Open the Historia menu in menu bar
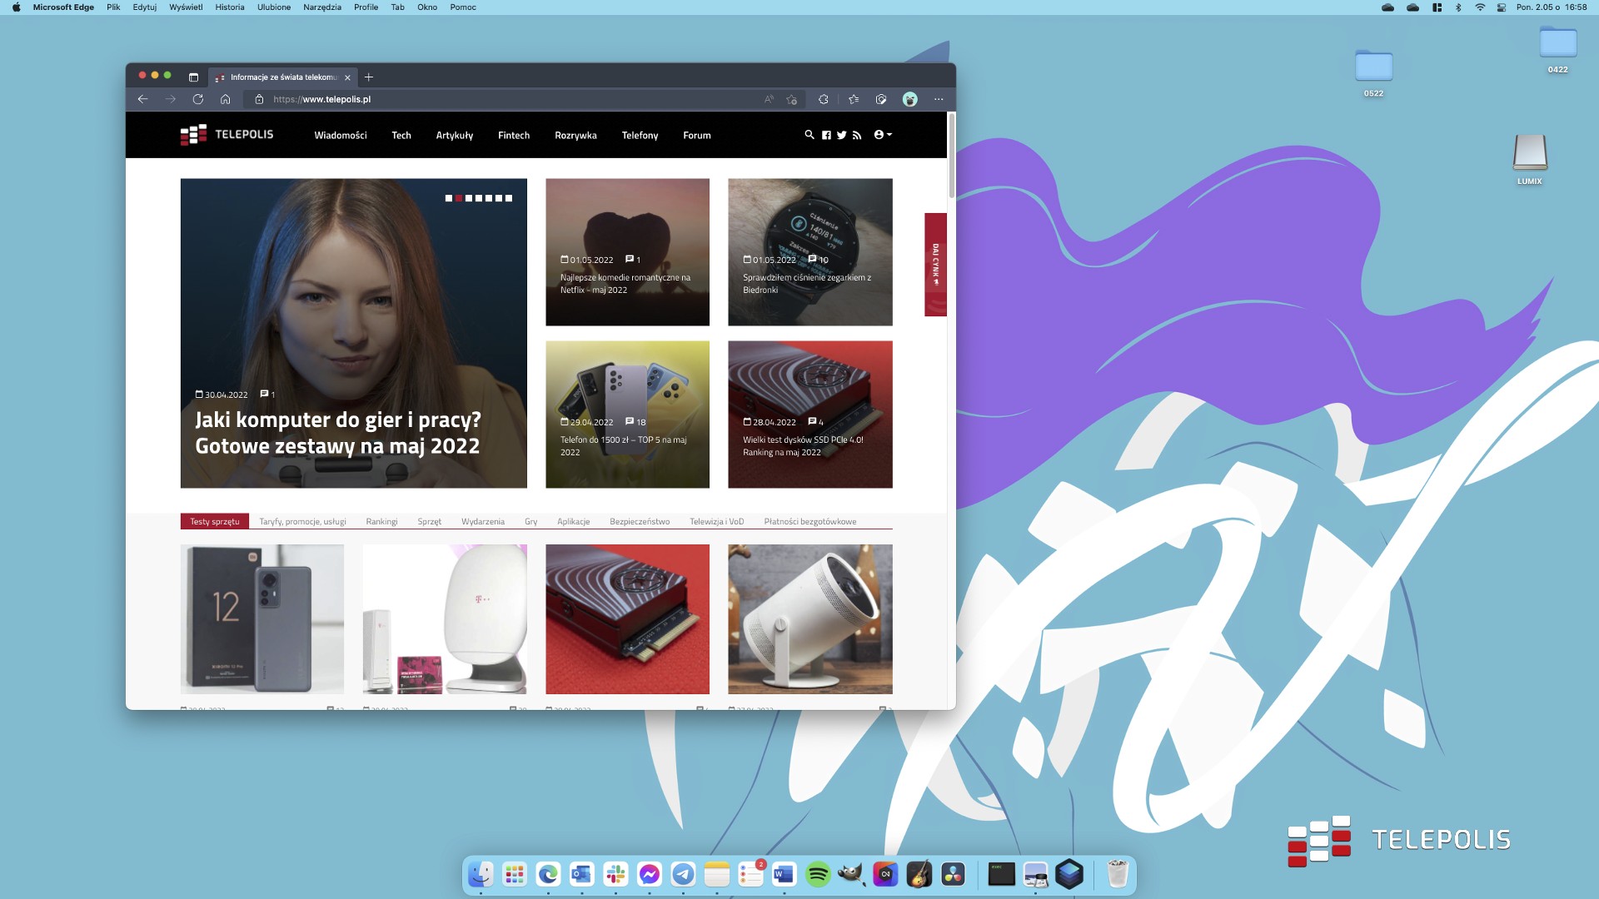Screen dimensions: 1599x899 [230, 7]
